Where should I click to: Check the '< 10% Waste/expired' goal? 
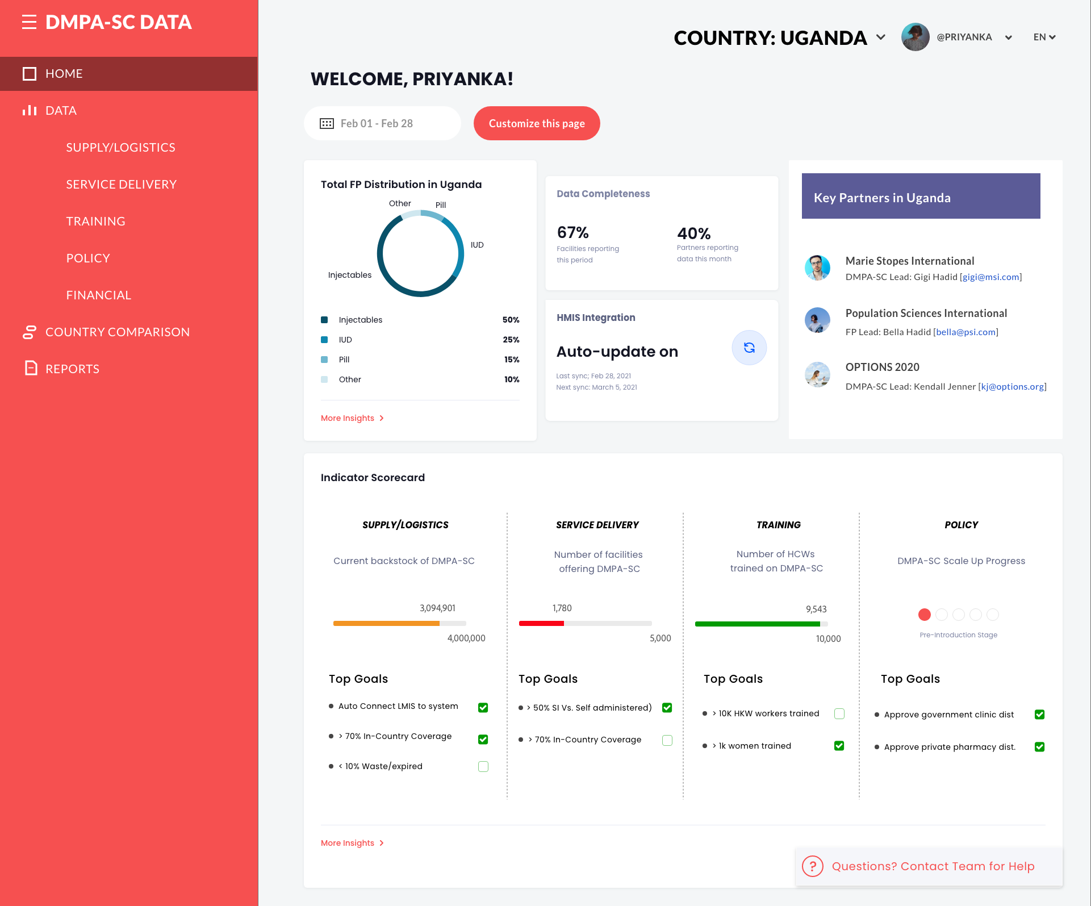click(483, 766)
